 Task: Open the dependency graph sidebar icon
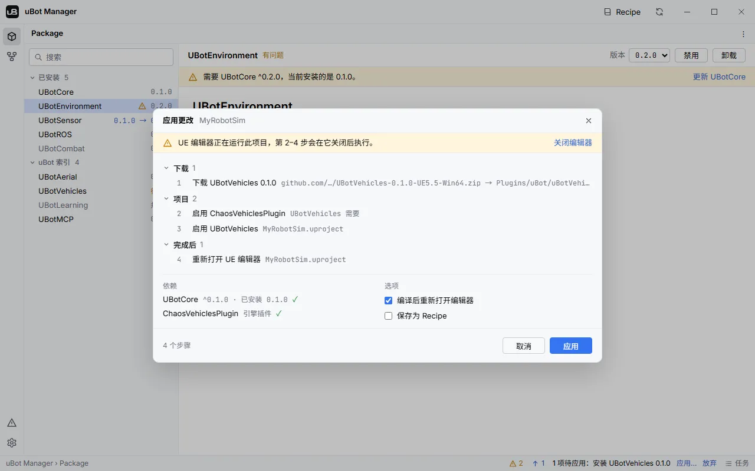pos(12,57)
